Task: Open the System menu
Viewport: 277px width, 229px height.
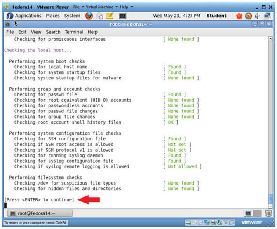Action: (x=72, y=16)
